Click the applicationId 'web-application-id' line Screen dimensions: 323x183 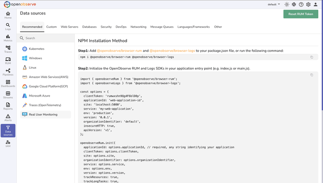pos(114,100)
